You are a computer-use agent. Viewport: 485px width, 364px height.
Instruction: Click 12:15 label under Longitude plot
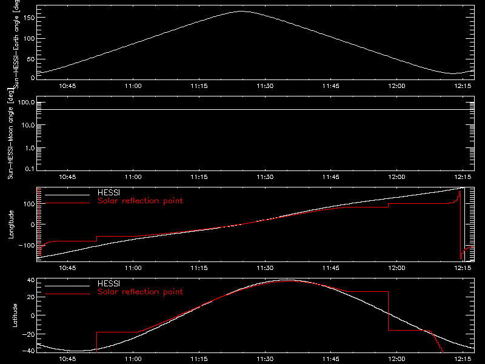pos(463,268)
